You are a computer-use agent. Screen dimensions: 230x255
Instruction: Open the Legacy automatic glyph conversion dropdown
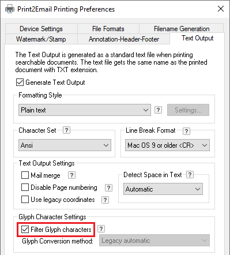click(154, 241)
